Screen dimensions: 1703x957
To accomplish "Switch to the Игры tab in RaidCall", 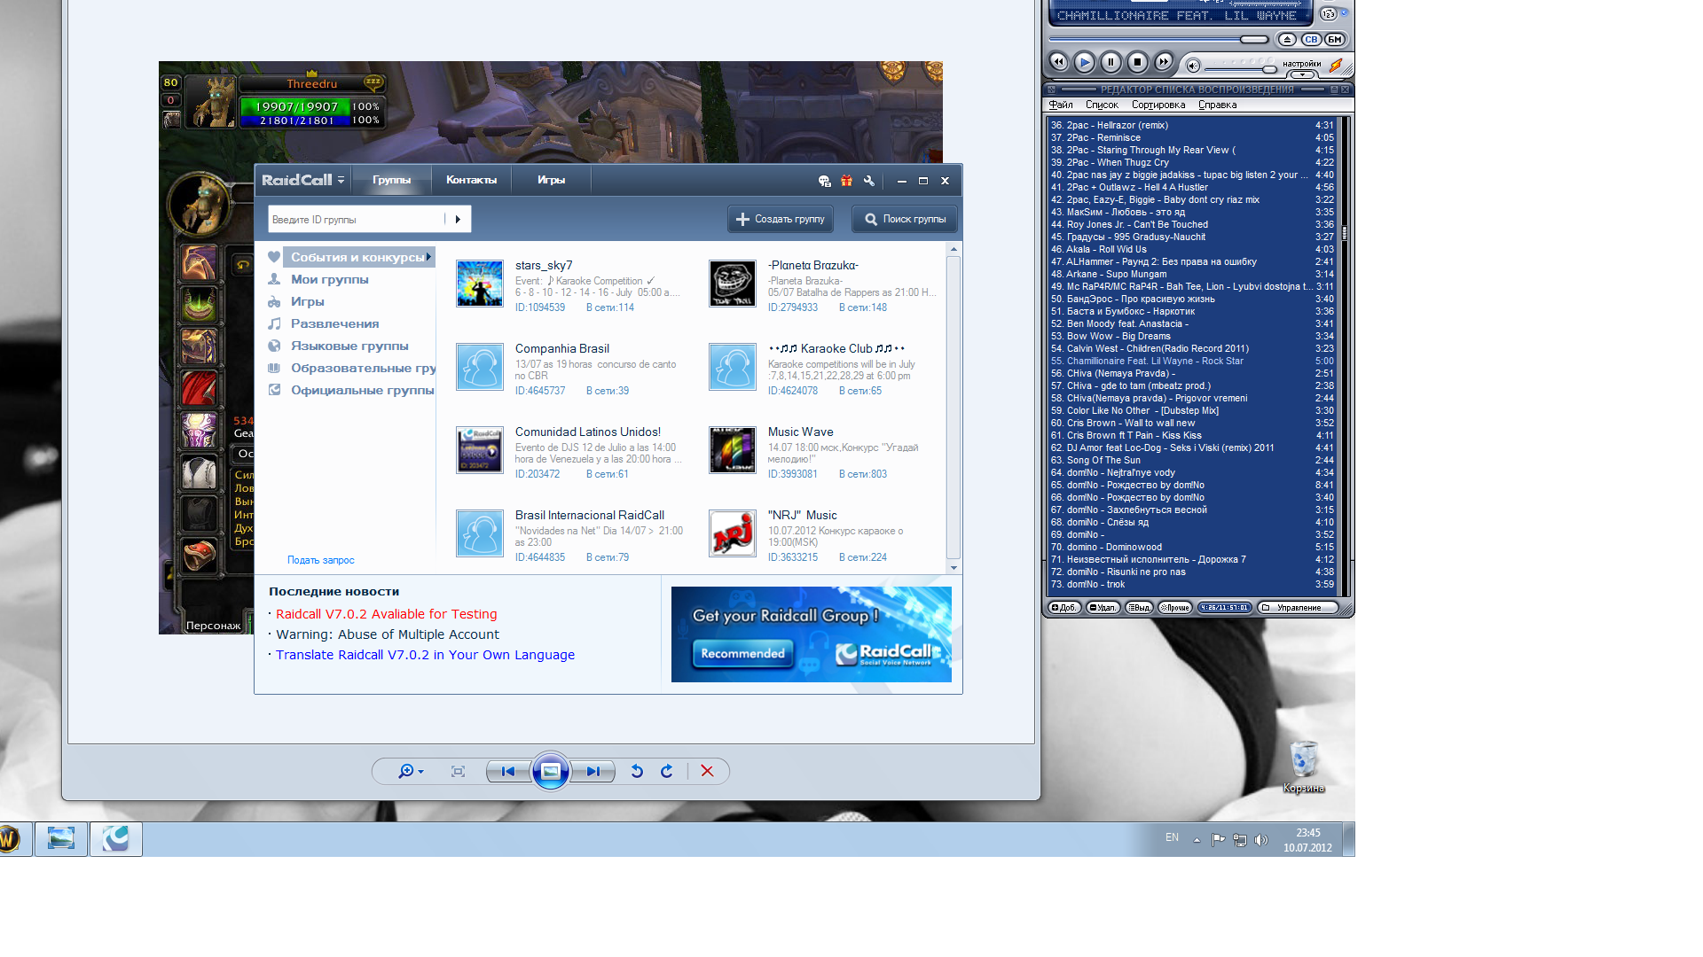I will tap(551, 180).
